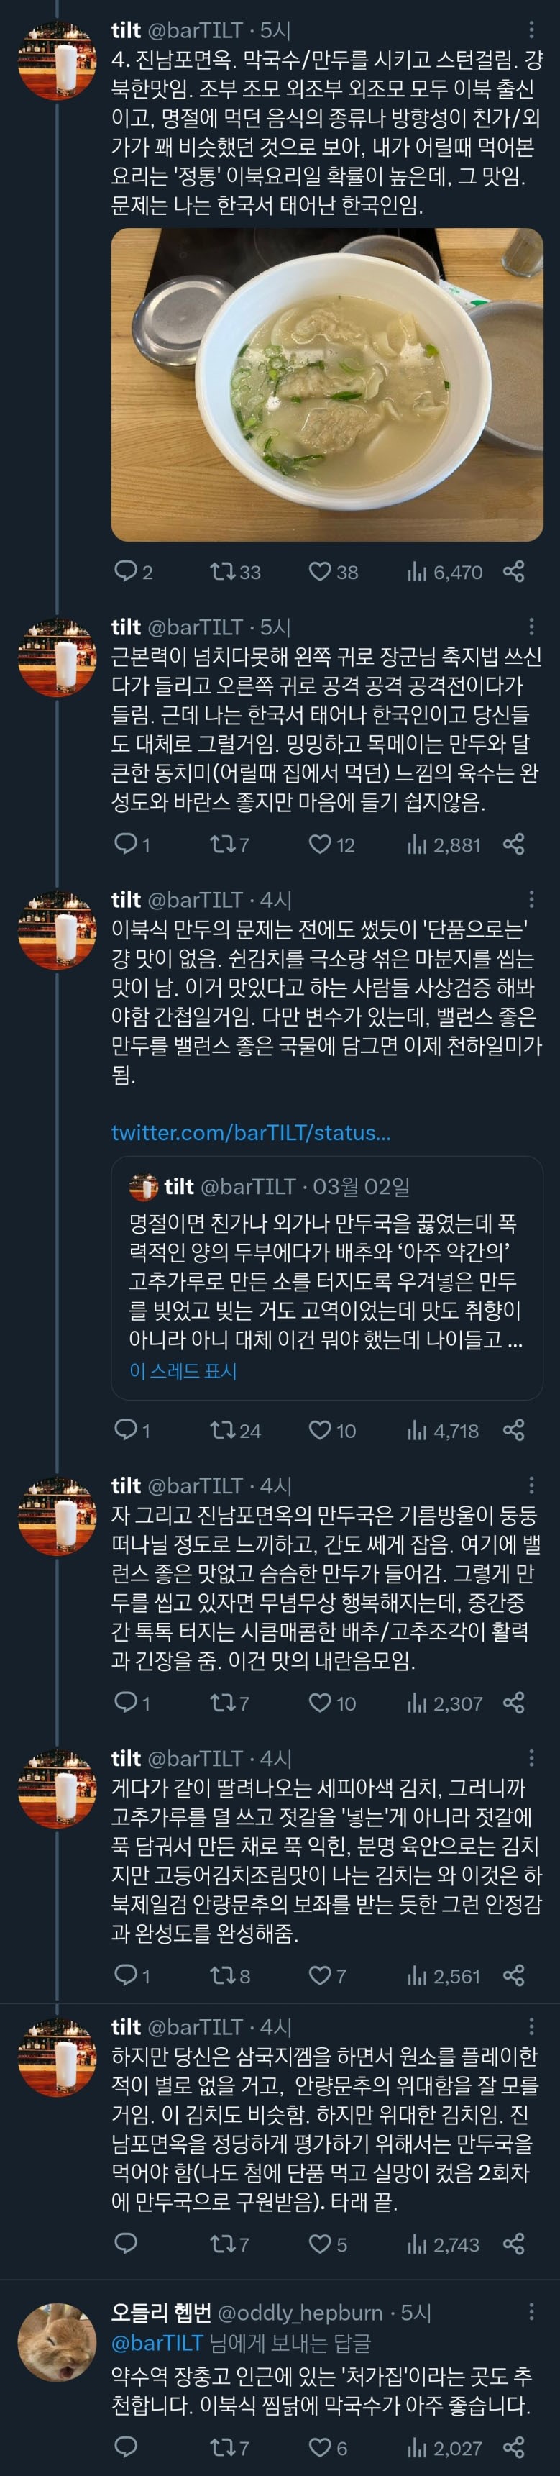Open more options on the 진남포면옥 photo tweet

(x=531, y=31)
